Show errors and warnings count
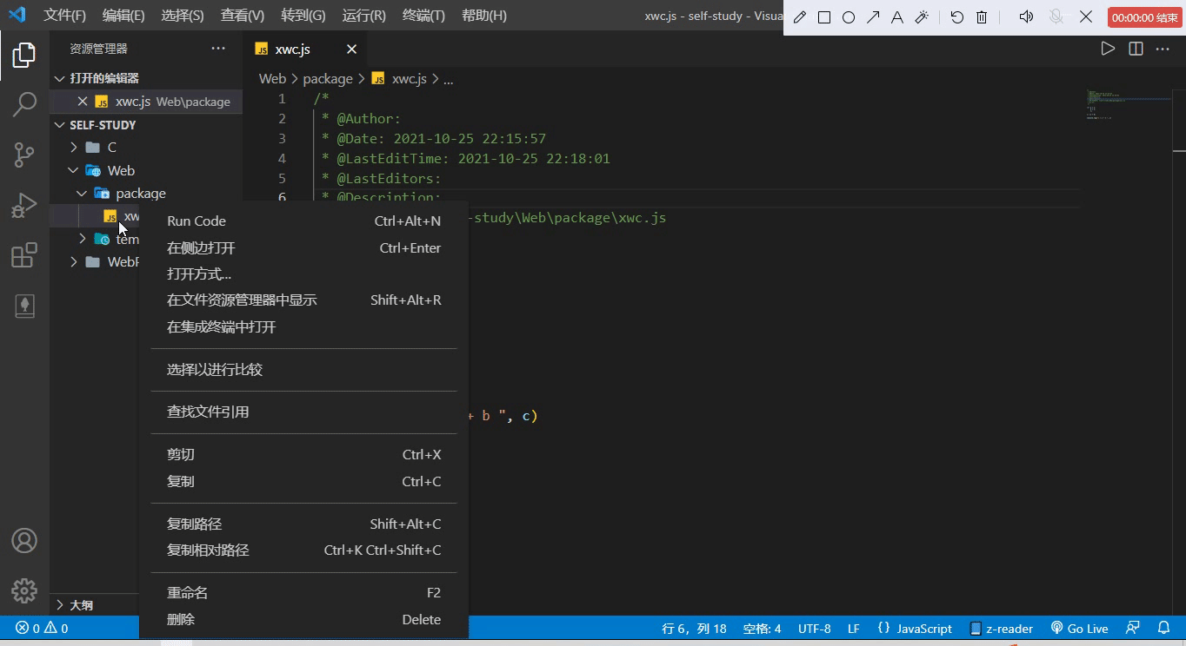Viewport: 1186px width, 646px height. [42, 628]
